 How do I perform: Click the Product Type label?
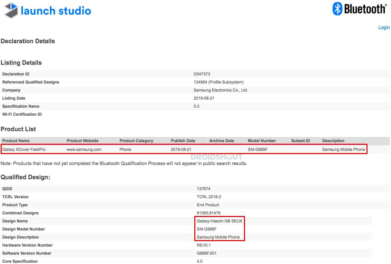pyautogui.click(x=15, y=205)
